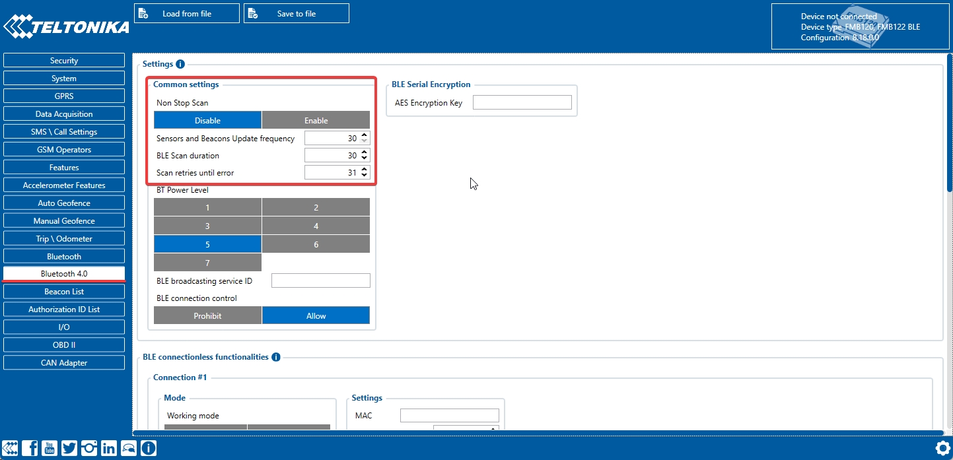Image resolution: width=953 pixels, height=460 pixels.
Task: Set BLE connection control to Prohibit
Action: click(x=207, y=315)
